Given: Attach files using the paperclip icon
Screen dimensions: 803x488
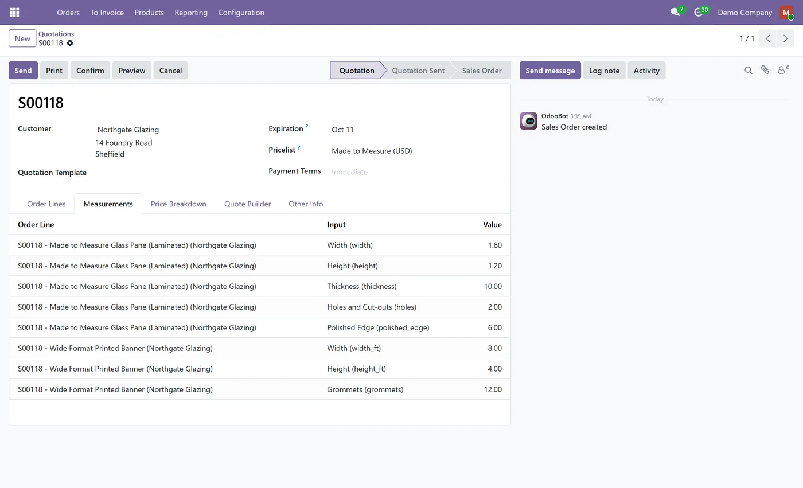Looking at the screenshot, I should 765,70.
